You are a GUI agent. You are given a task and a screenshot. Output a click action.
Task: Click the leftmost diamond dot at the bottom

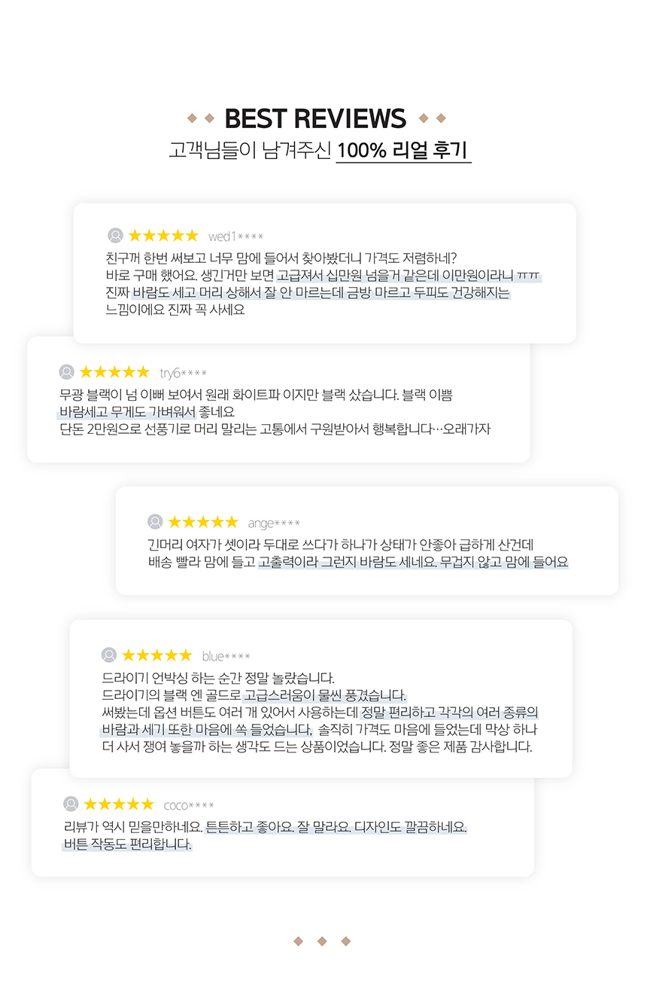click(298, 941)
